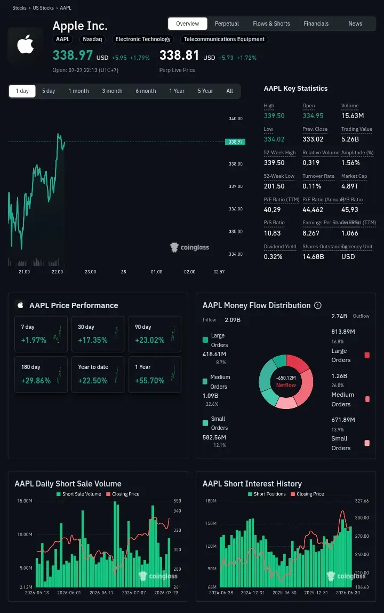Select the 5 day chart range
The image size is (384, 613).
49,91
